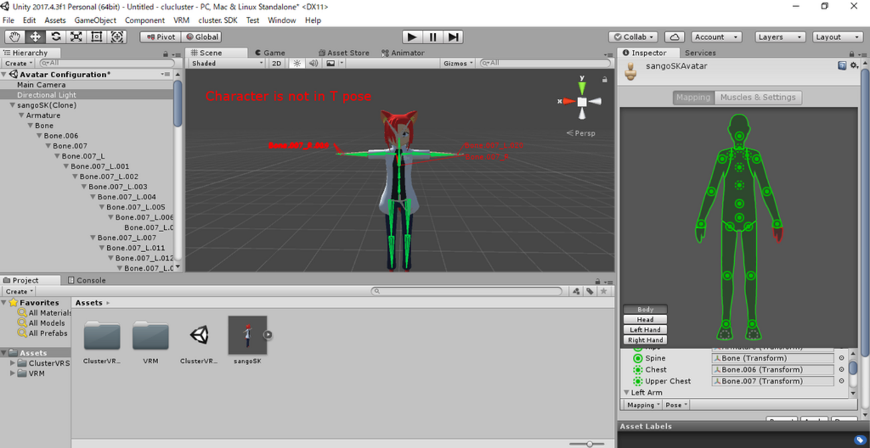Select the Rotate tool
This screenshot has width=870, height=448.
tap(56, 37)
